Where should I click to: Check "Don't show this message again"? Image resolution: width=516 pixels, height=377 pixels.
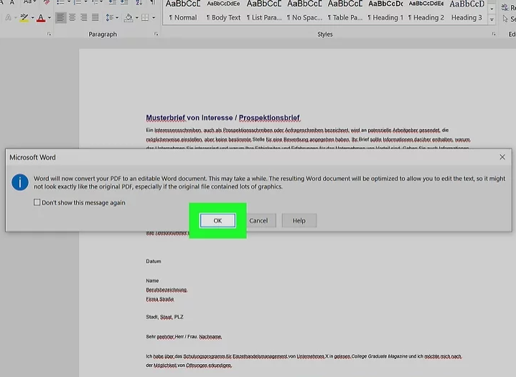tap(37, 203)
